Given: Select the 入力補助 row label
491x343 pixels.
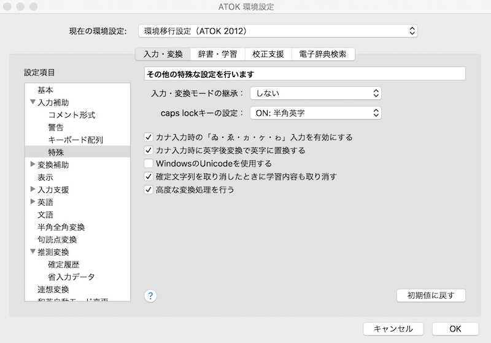Looking at the screenshot, I should [53, 102].
